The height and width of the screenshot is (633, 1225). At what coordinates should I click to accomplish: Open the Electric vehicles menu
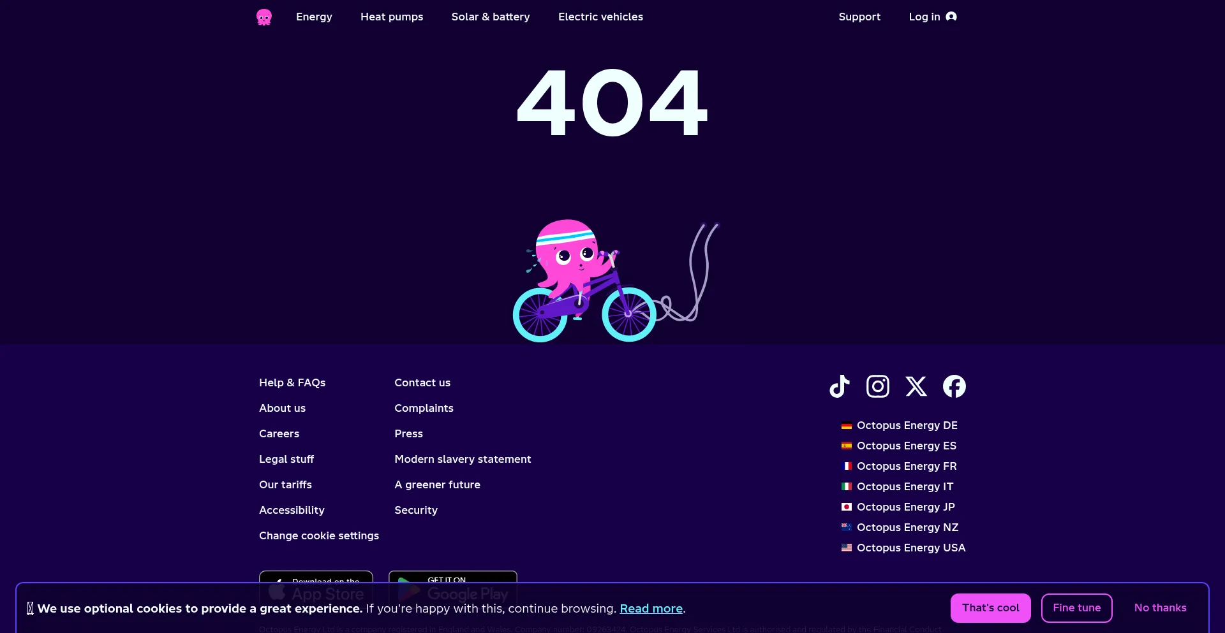pos(600,17)
